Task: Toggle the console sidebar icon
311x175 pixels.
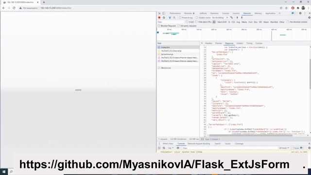Action: (x=159, y=148)
